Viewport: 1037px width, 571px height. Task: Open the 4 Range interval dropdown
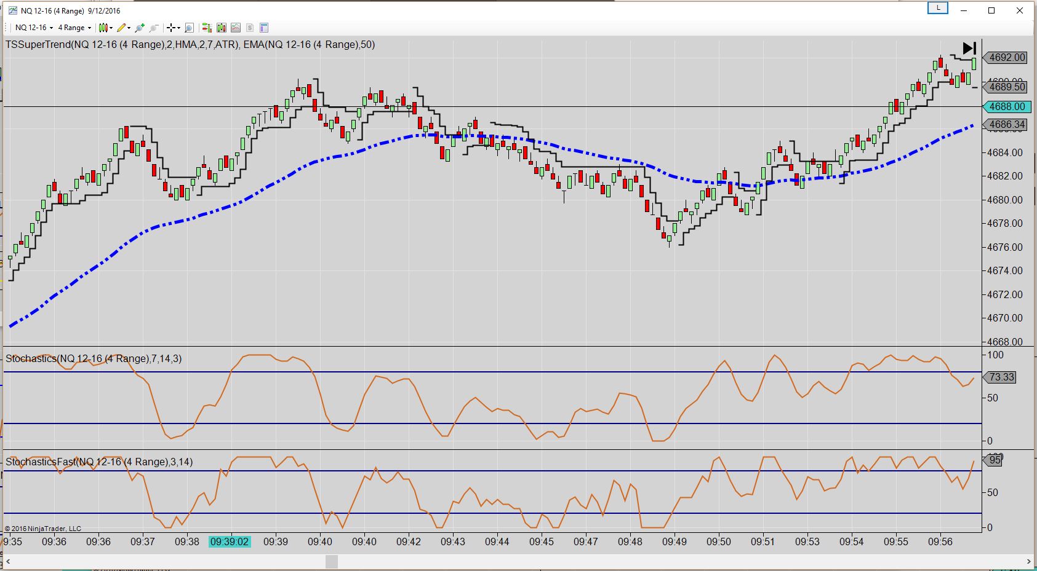[x=74, y=28]
